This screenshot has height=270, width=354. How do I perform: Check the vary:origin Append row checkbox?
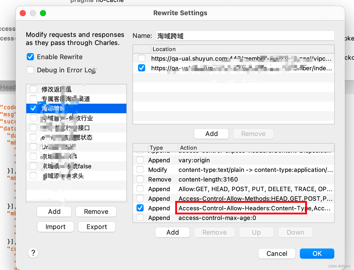[x=140, y=160]
